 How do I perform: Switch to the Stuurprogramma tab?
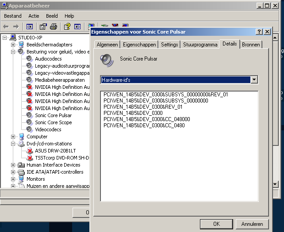point(200,45)
